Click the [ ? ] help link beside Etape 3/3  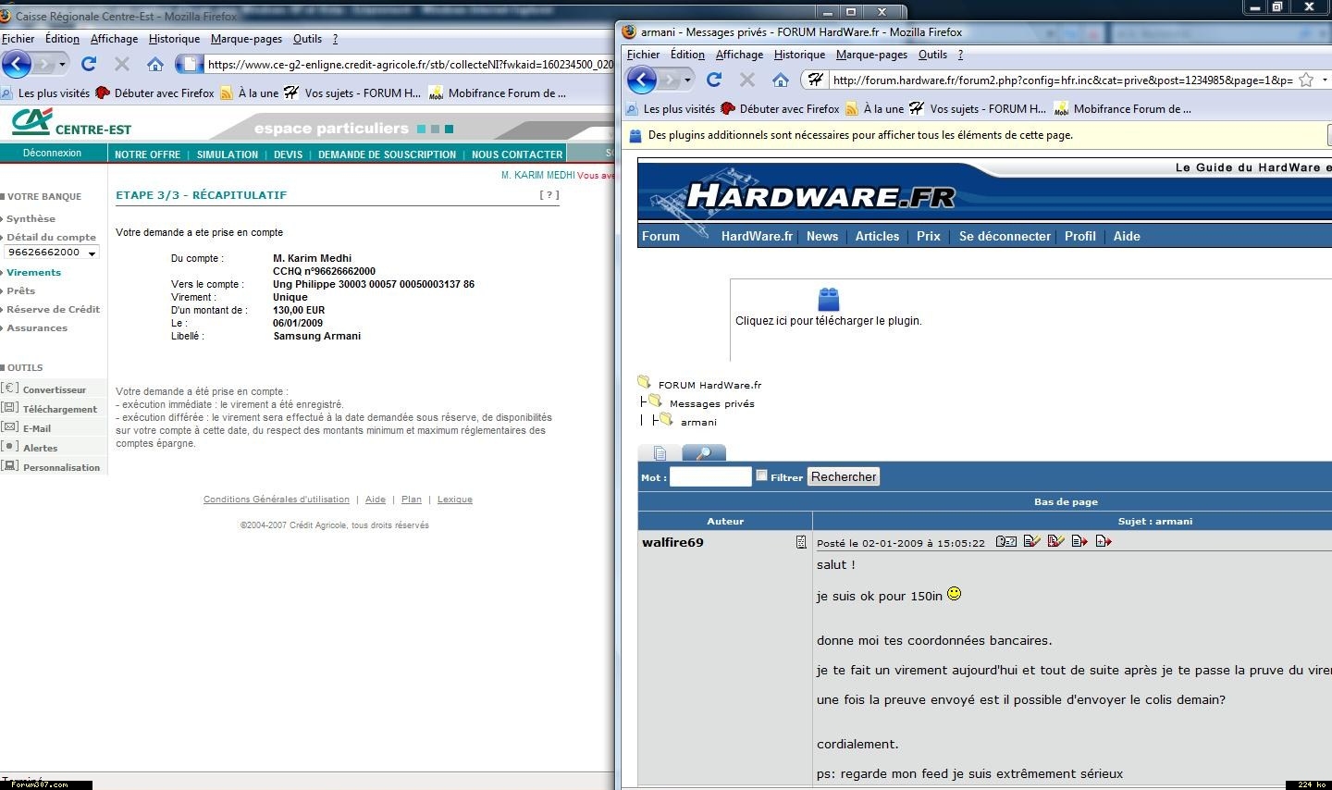point(549,195)
